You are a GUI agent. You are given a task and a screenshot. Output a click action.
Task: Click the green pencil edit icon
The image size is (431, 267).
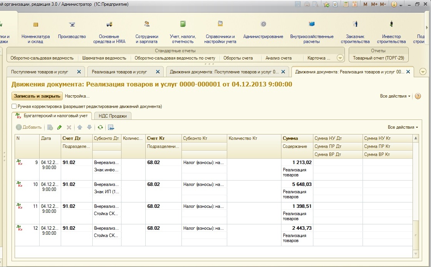[x=59, y=127]
